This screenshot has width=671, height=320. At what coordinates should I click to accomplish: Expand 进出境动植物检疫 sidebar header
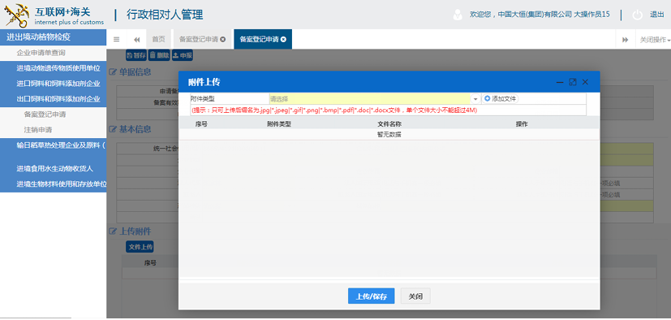53,37
